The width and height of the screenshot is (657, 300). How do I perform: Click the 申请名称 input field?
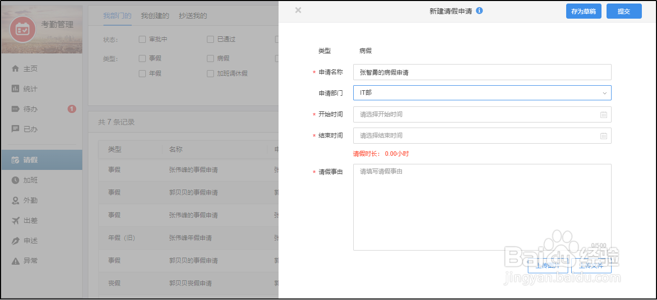pos(482,72)
